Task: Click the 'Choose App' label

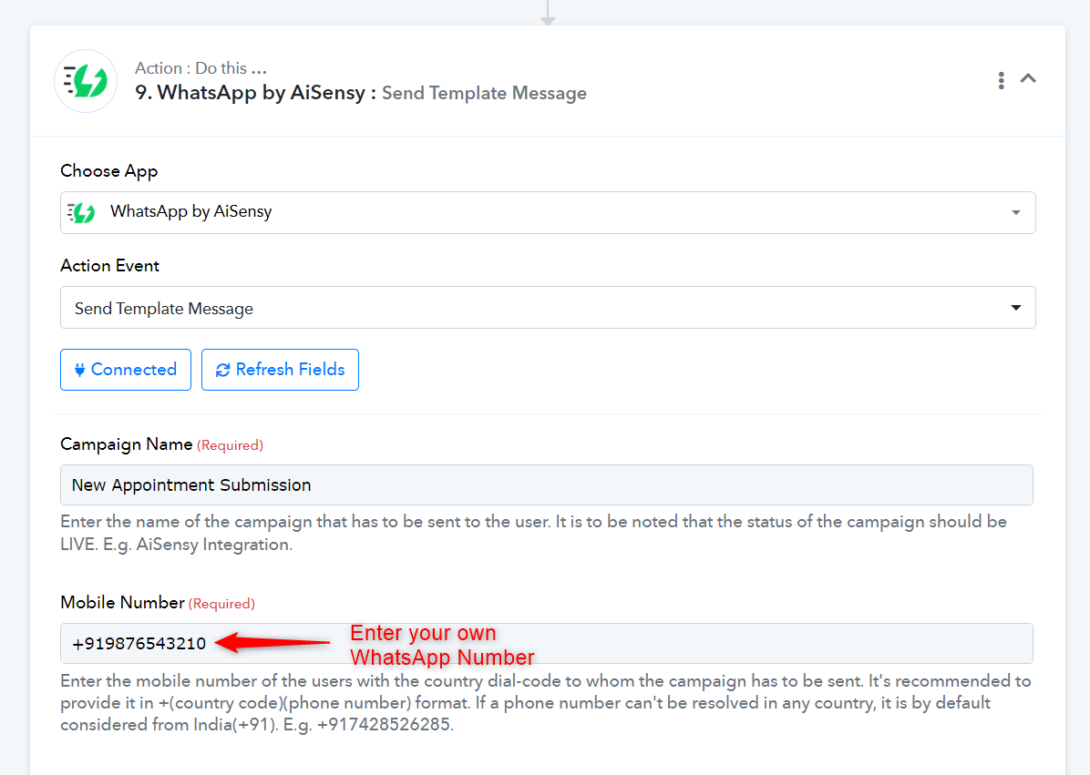Action: click(x=109, y=171)
